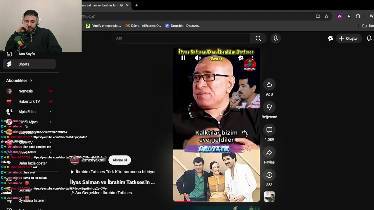Open DSers - AliExpress bookmark
This screenshot has width=374, height=210.
click(x=143, y=26)
